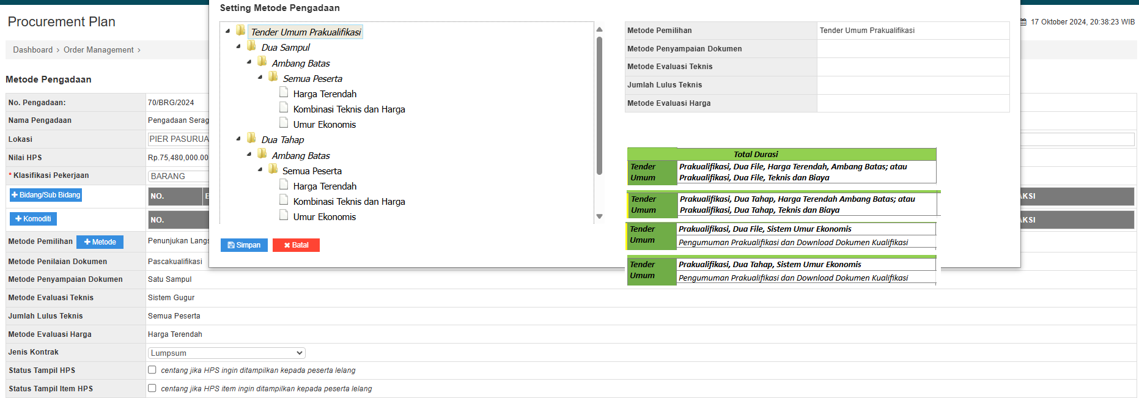Click the tree scrollbar down arrow
This screenshot has width=1139, height=398.
coord(599,216)
